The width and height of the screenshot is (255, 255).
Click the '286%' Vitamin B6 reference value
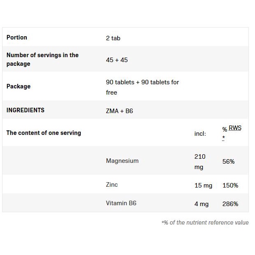click(x=230, y=204)
